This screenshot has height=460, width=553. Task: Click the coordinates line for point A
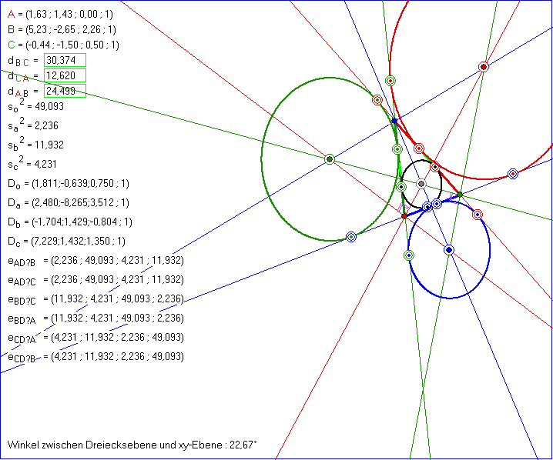(x=60, y=14)
